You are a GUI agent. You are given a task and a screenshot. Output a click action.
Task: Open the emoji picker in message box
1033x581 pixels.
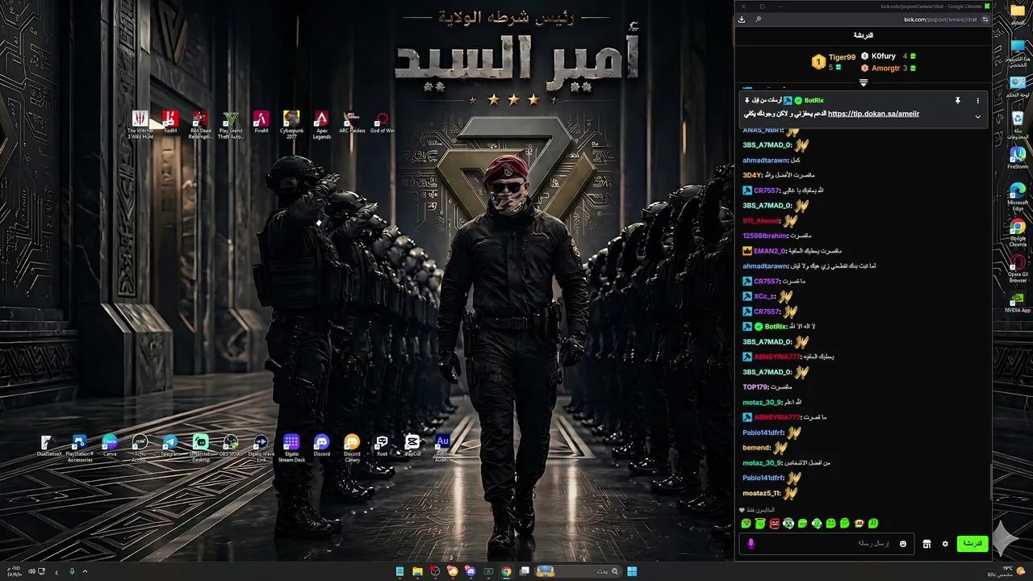903,544
